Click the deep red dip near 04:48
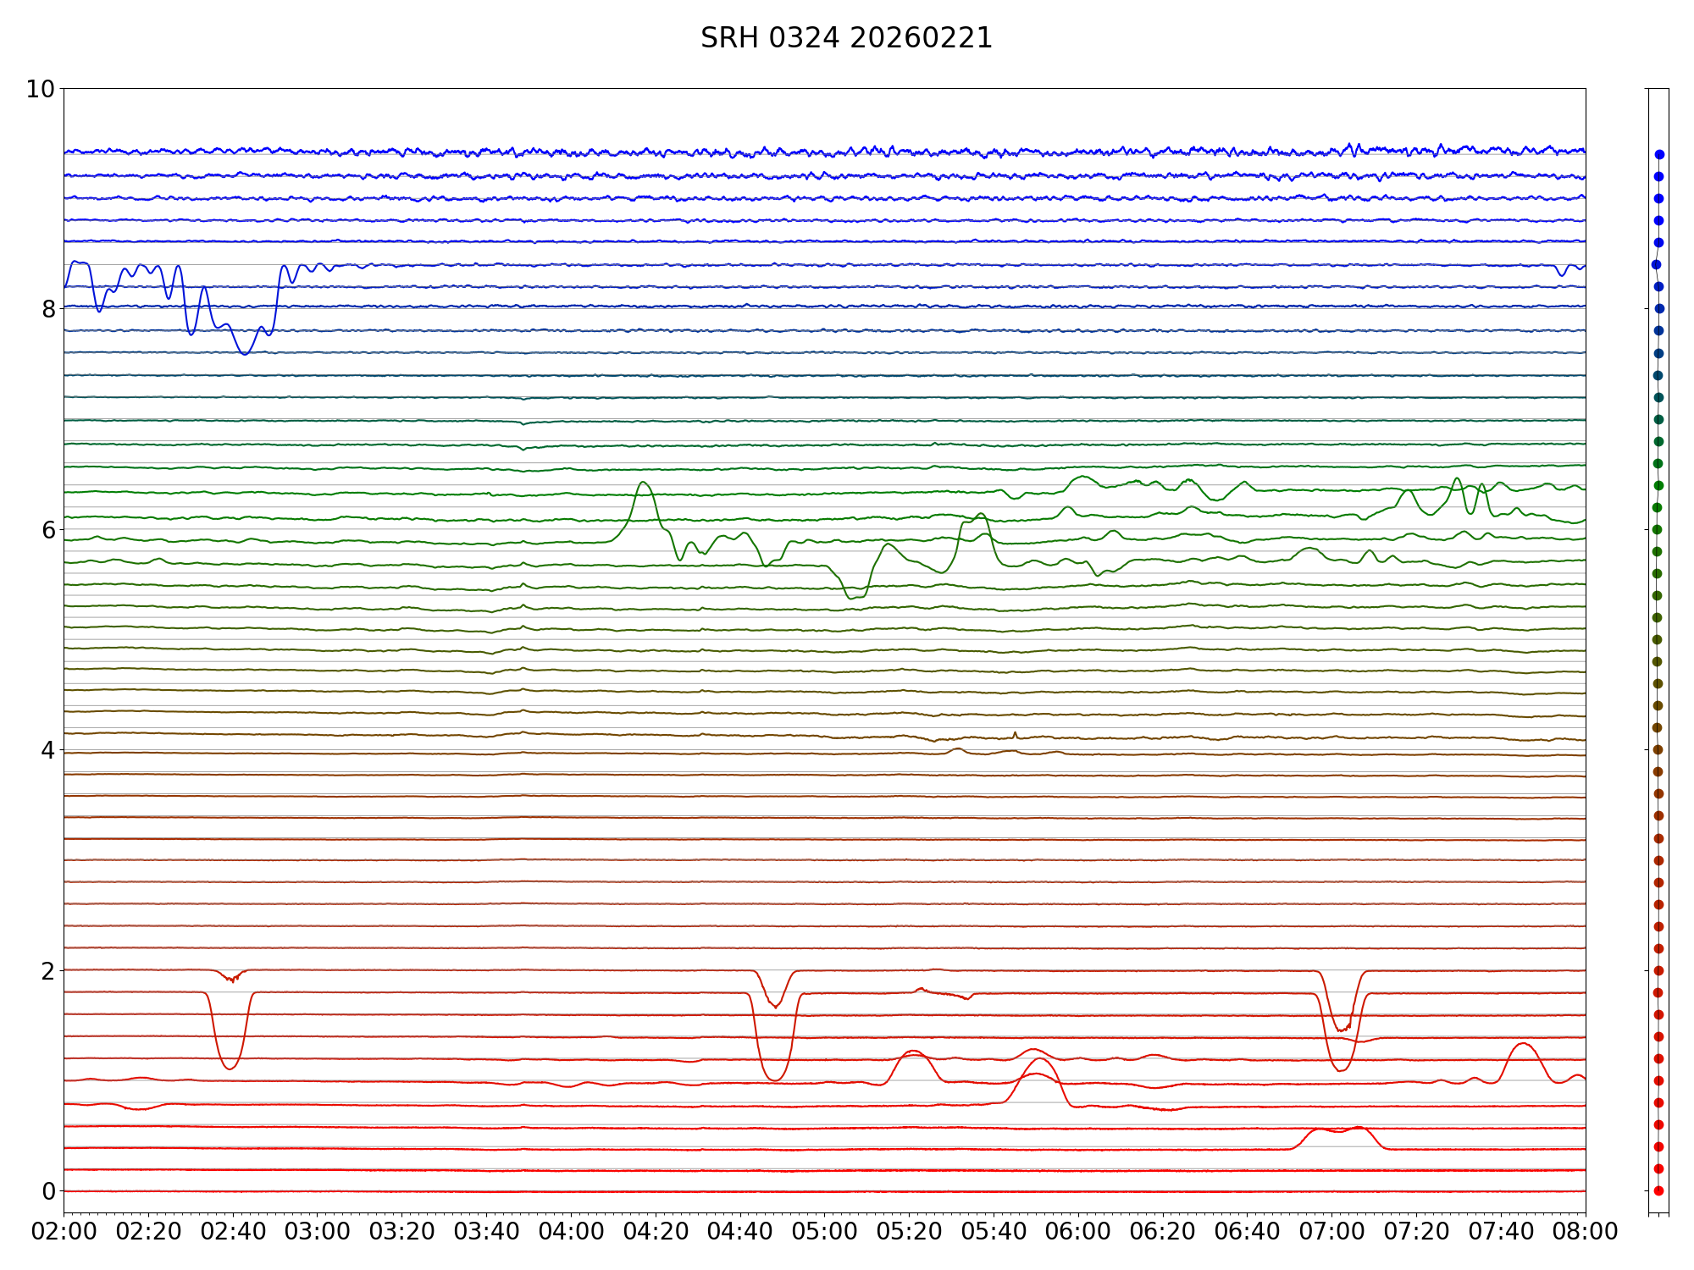Image resolution: width=1694 pixels, height=1270 pixels. (774, 1079)
